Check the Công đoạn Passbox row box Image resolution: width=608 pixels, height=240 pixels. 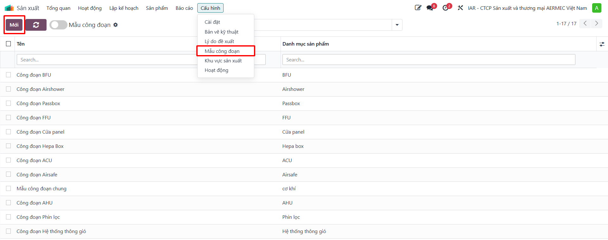click(9, 103)
